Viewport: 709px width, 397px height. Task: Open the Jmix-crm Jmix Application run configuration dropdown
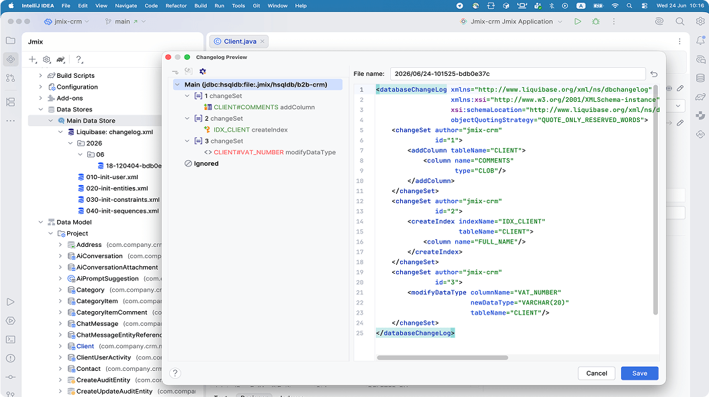(512, 21)
